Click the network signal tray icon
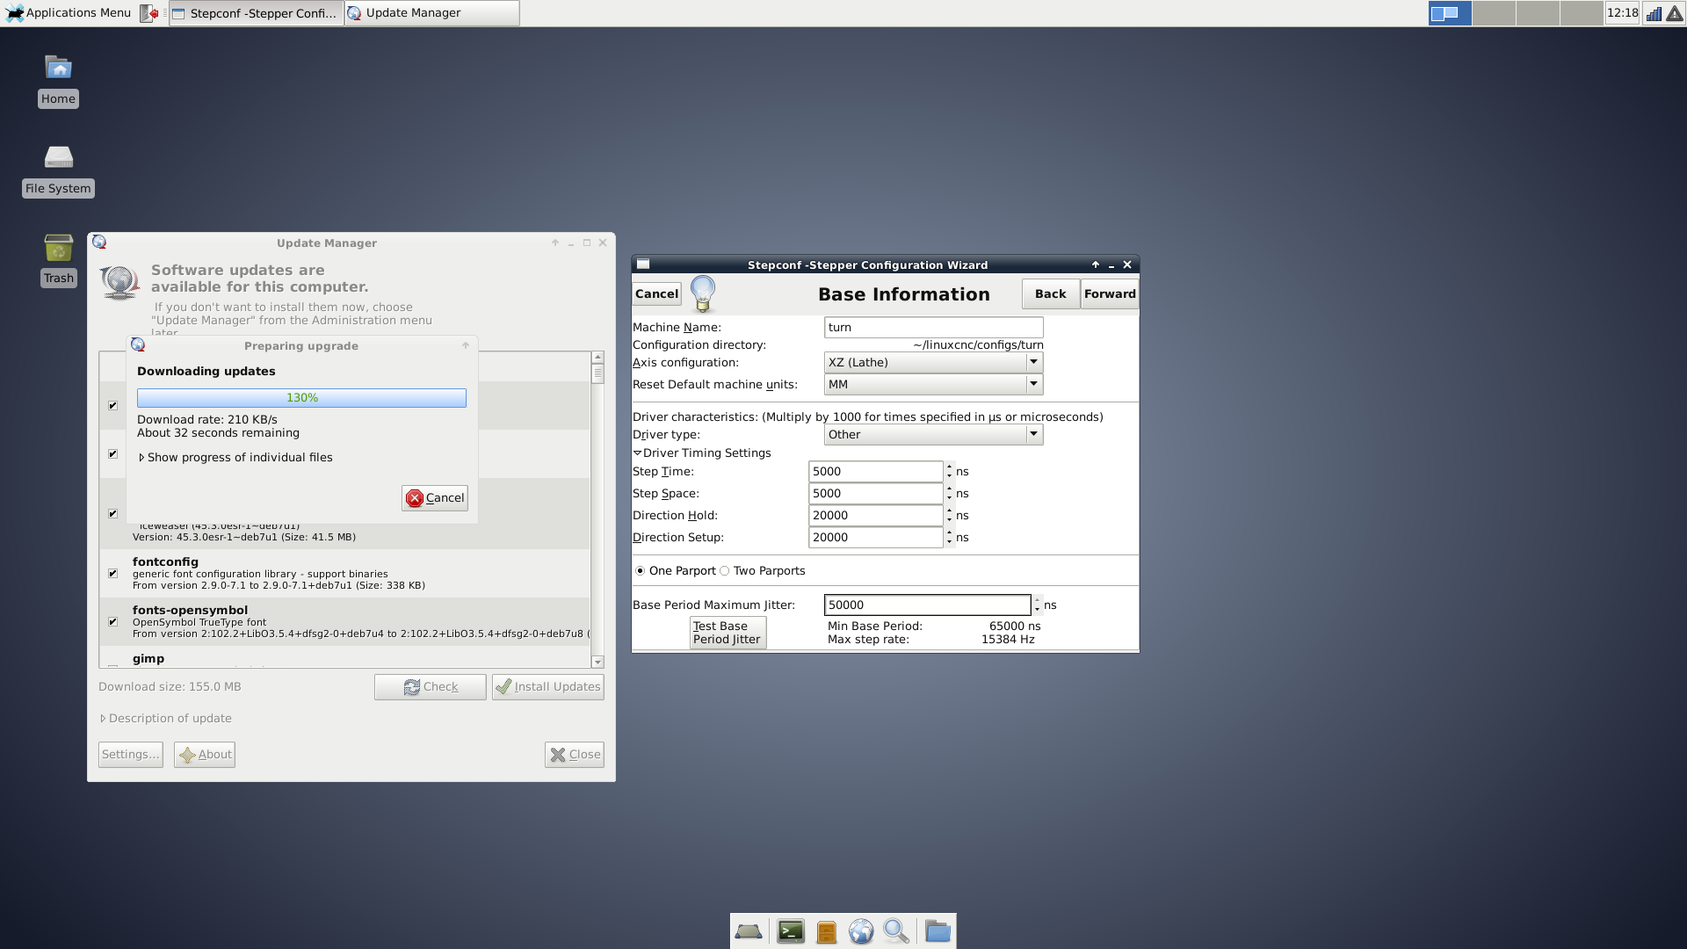1687x949 pixels. [1654, 13]
